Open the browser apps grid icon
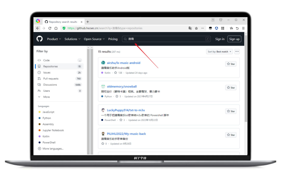 click(x=223, y=28)
